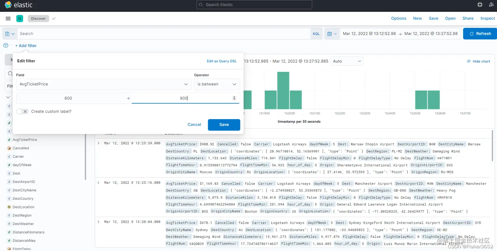Open the Operator dropdown showing is between
This screenshot has height=251, width=497.
click(217, 84)
